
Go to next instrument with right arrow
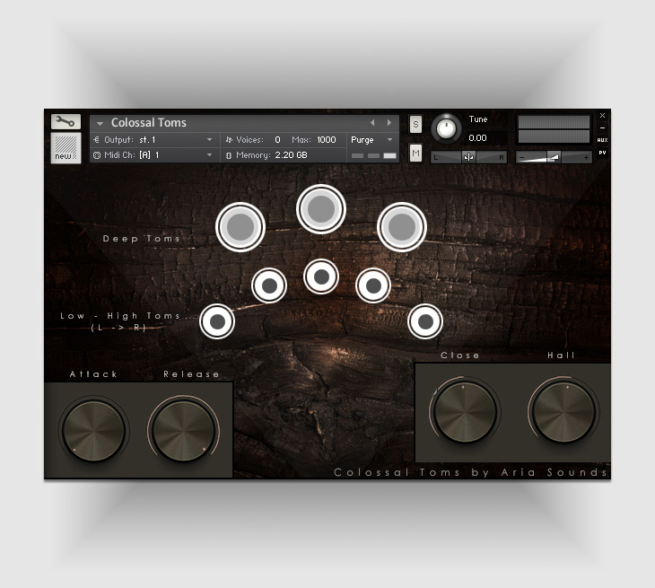coord(389,123)
